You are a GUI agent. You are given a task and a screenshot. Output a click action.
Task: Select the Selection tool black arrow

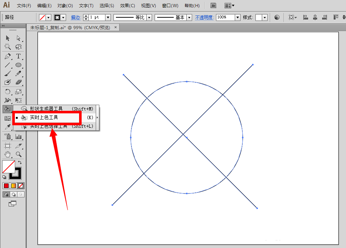[8, 38]
